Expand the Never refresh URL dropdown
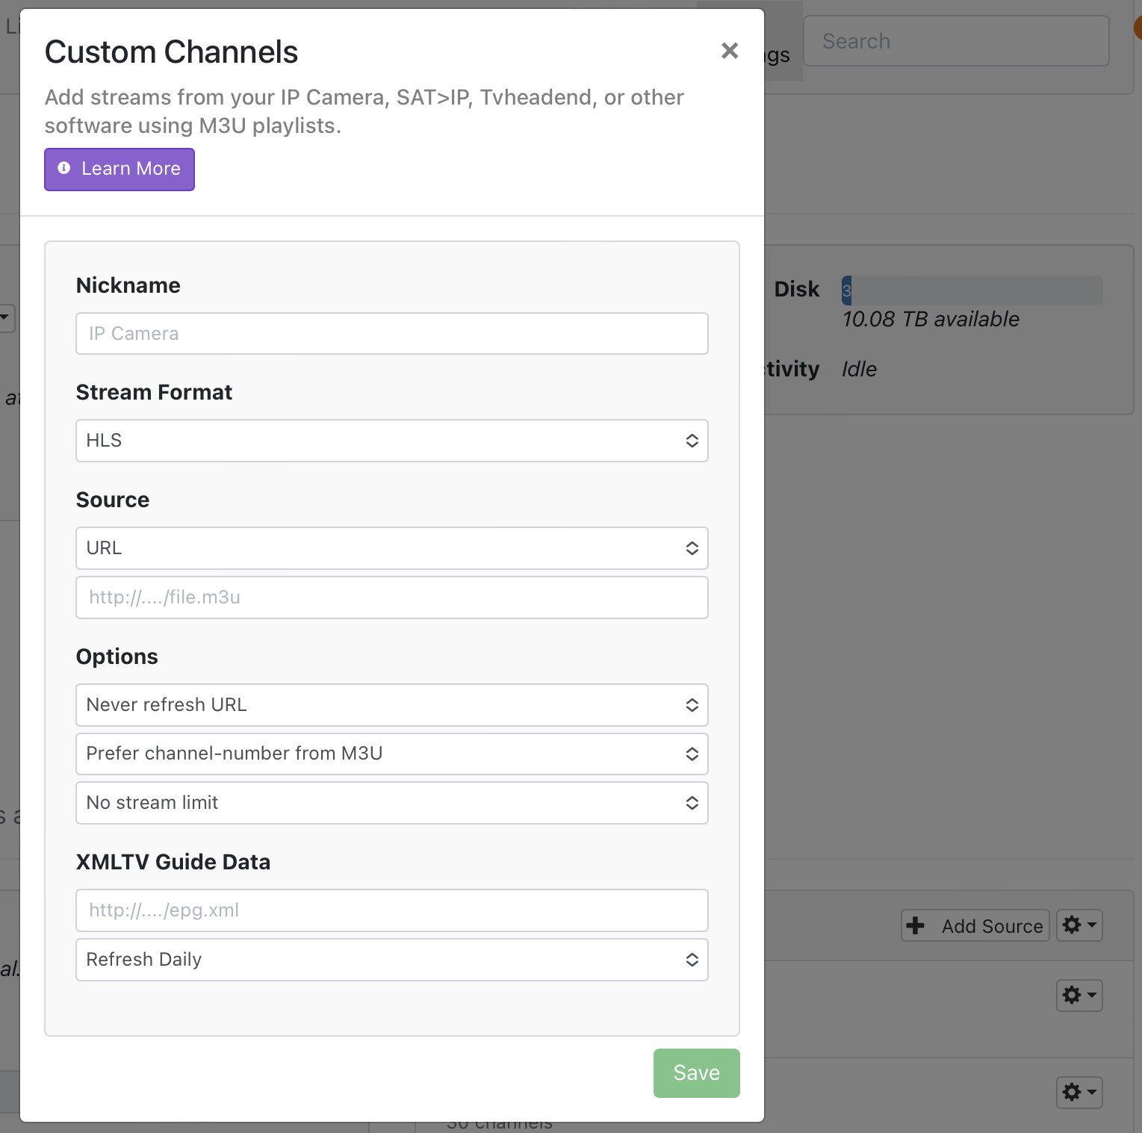 pyautogui.click(x=391, y=705)
